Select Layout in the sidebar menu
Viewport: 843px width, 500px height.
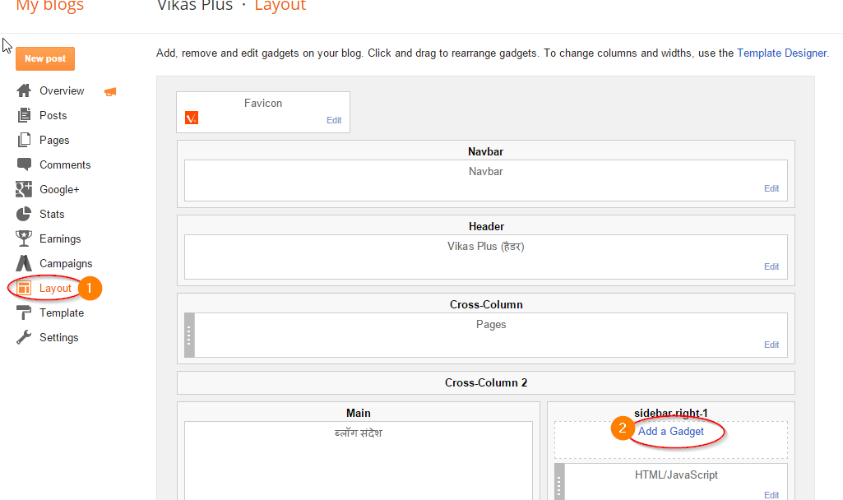tap(55, 289)
